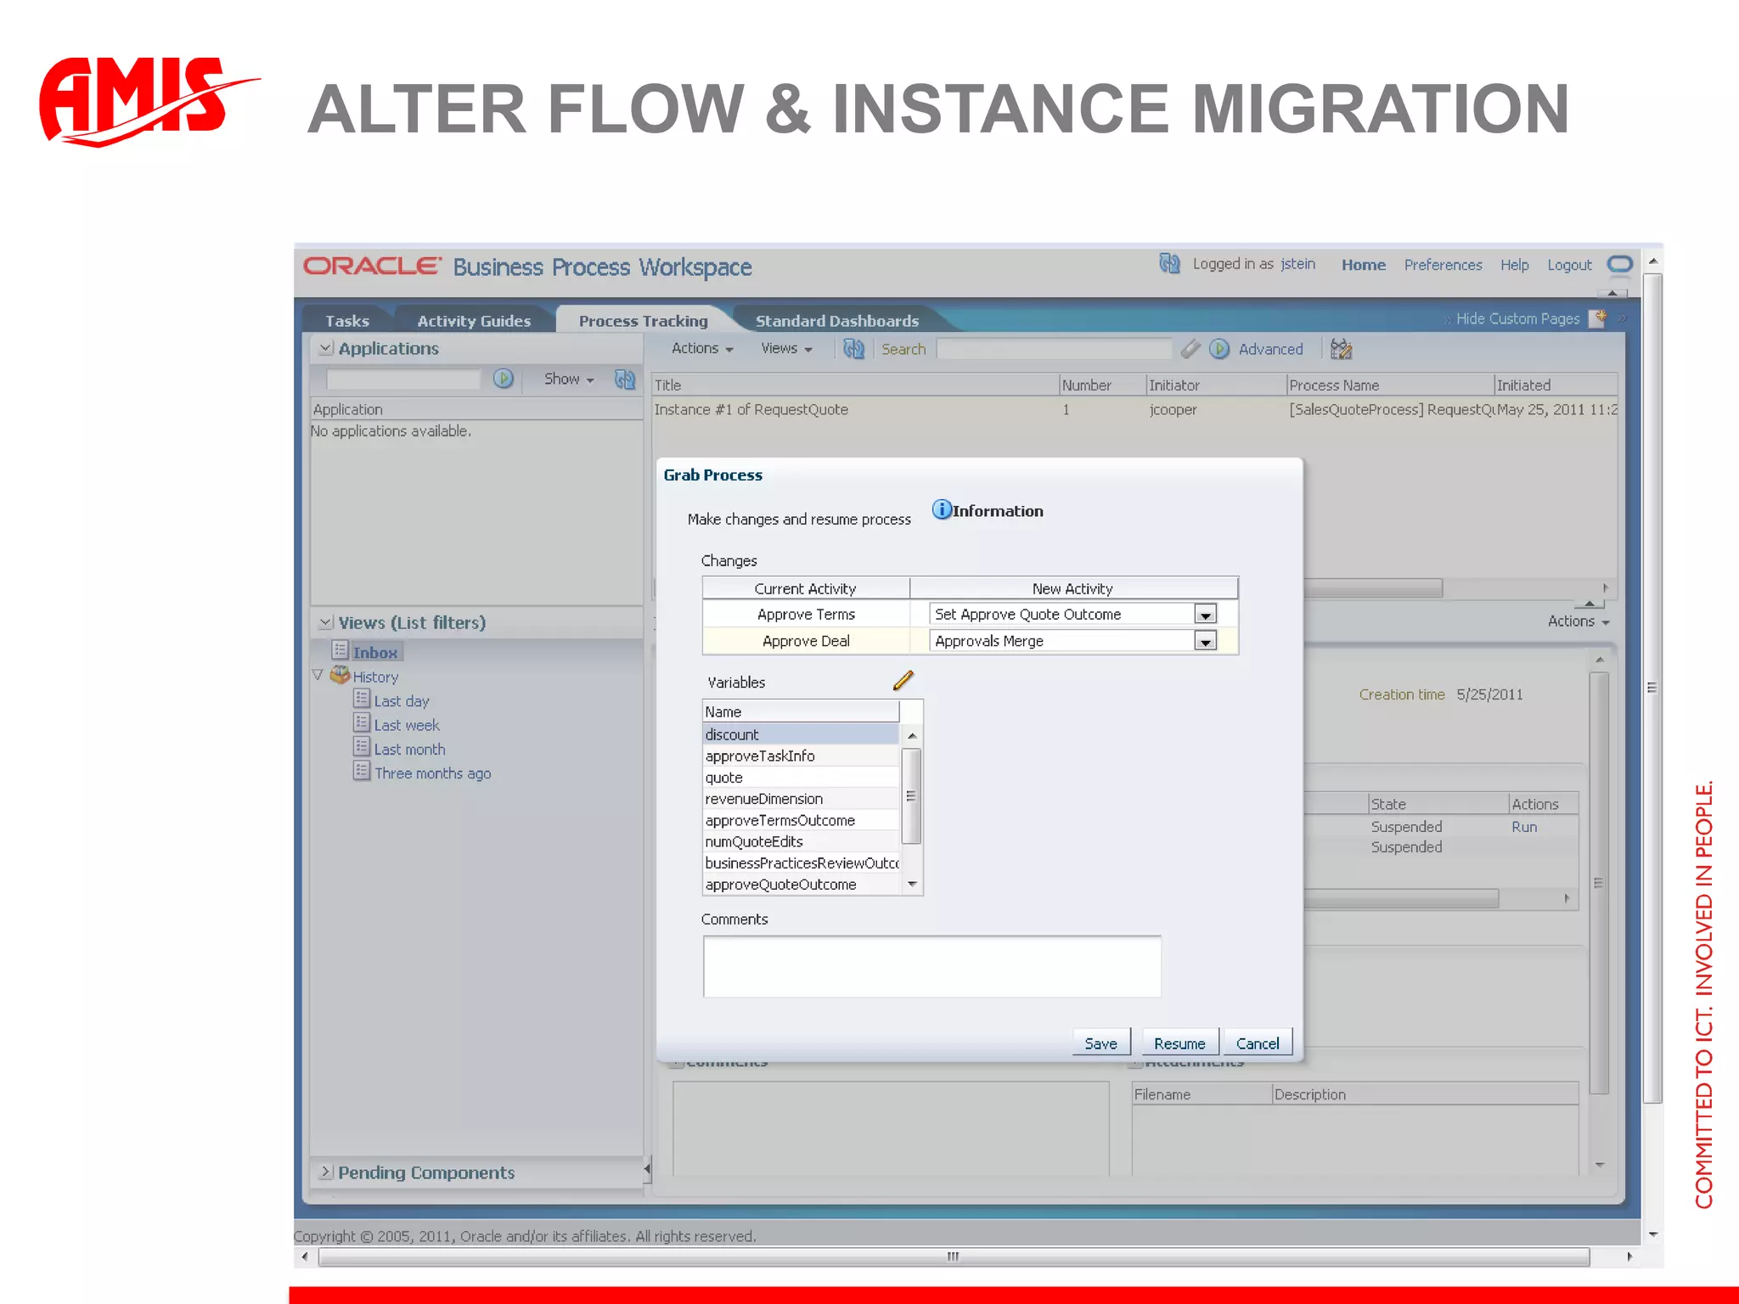The image size is (1739, 1304).
Task: Click the chat bubble icon after Logout
Action: (1620, 265)
